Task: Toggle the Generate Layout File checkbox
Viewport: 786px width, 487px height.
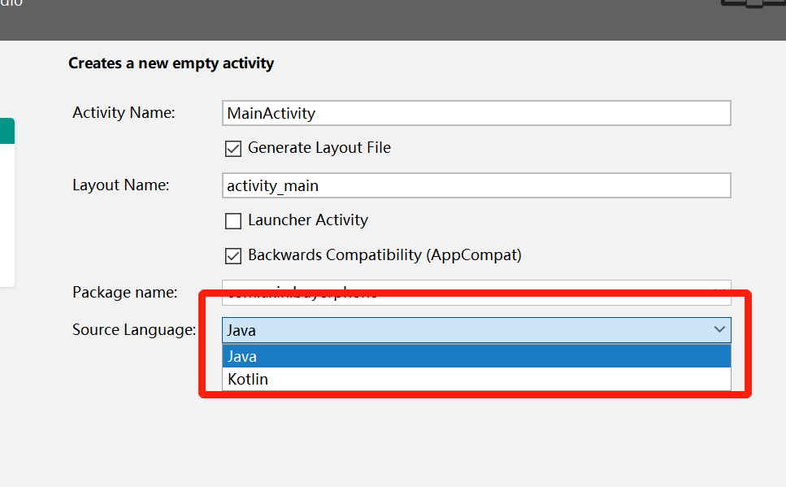Action: pos(233,149)
